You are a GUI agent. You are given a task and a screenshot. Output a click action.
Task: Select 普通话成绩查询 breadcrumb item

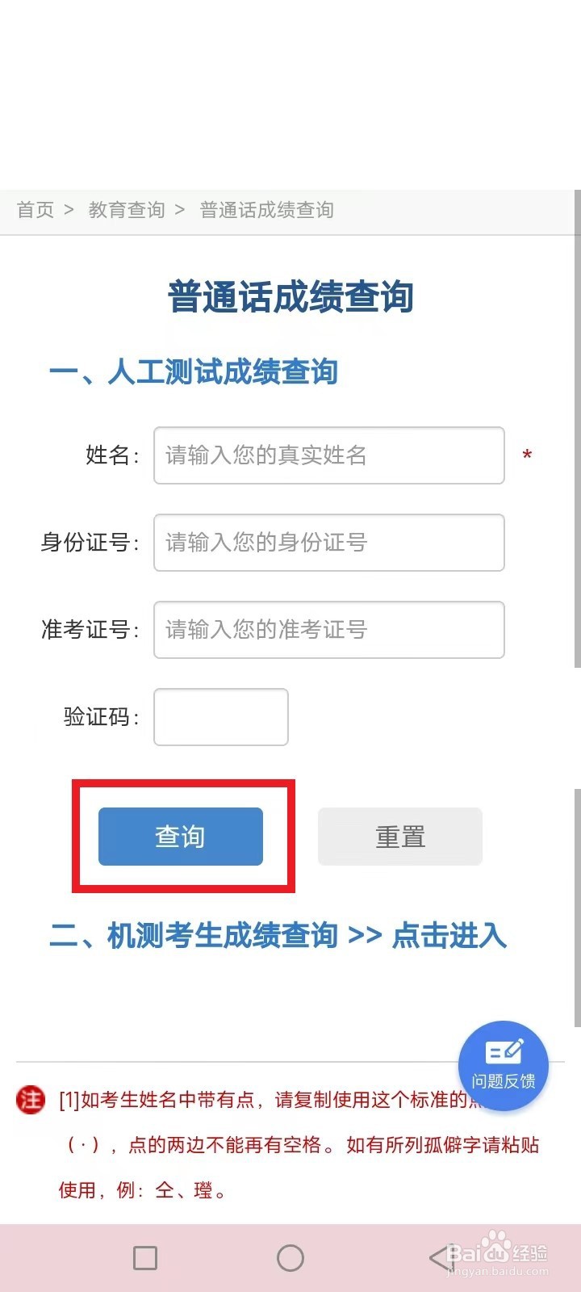tap(267, 210)
